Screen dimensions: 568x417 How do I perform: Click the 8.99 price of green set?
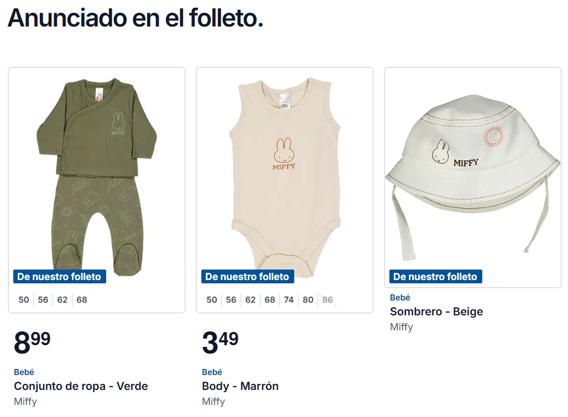pyautogui.click(x=32, y=342)
